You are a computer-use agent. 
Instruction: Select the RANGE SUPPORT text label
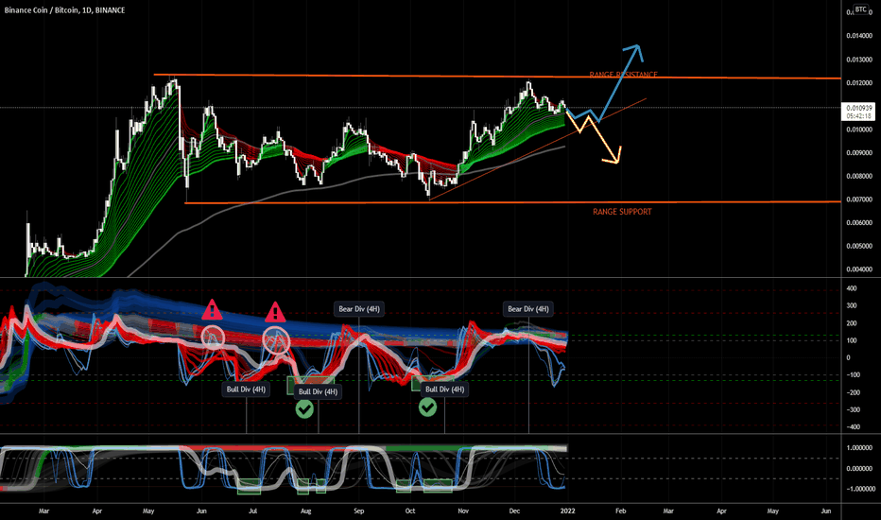coord(622,212)
